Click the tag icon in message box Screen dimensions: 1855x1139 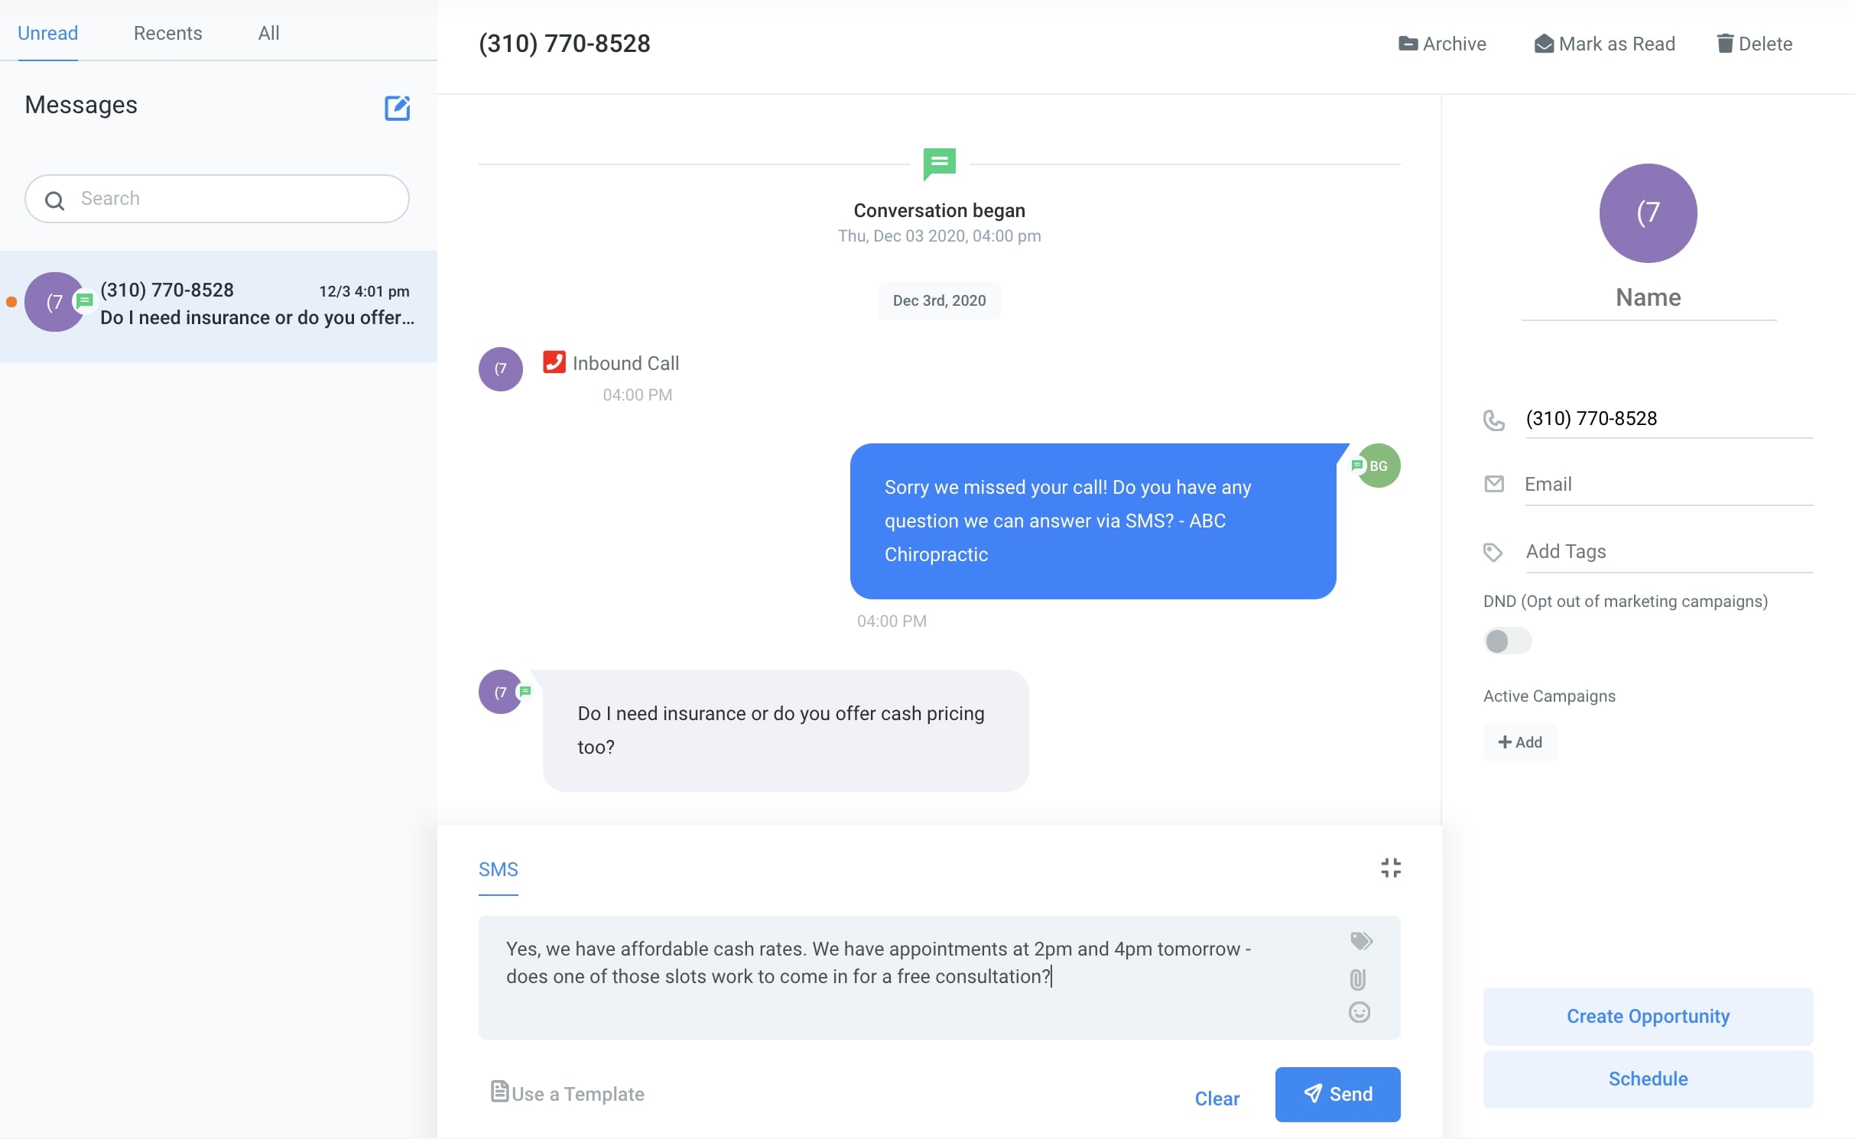click(1361, 941)
